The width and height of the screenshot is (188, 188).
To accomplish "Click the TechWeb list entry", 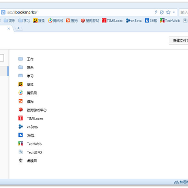I will click(x=30, y=144).
